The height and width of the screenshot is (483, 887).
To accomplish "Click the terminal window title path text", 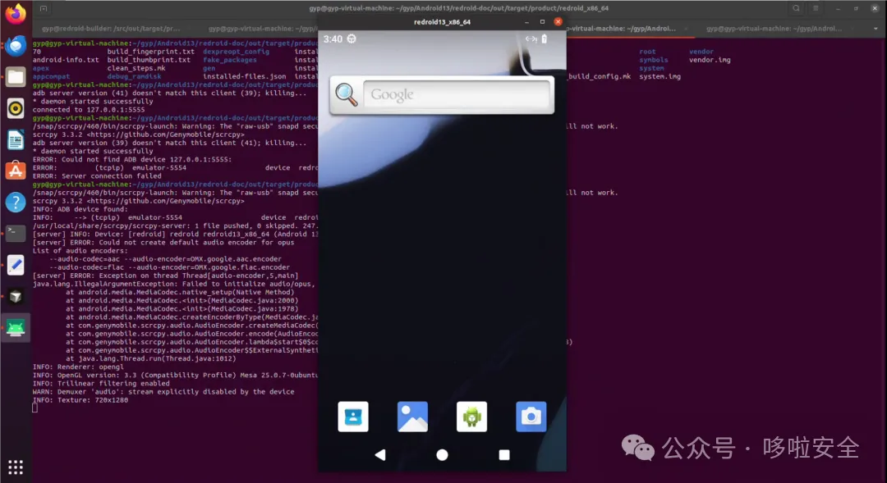I will (459, 8).
